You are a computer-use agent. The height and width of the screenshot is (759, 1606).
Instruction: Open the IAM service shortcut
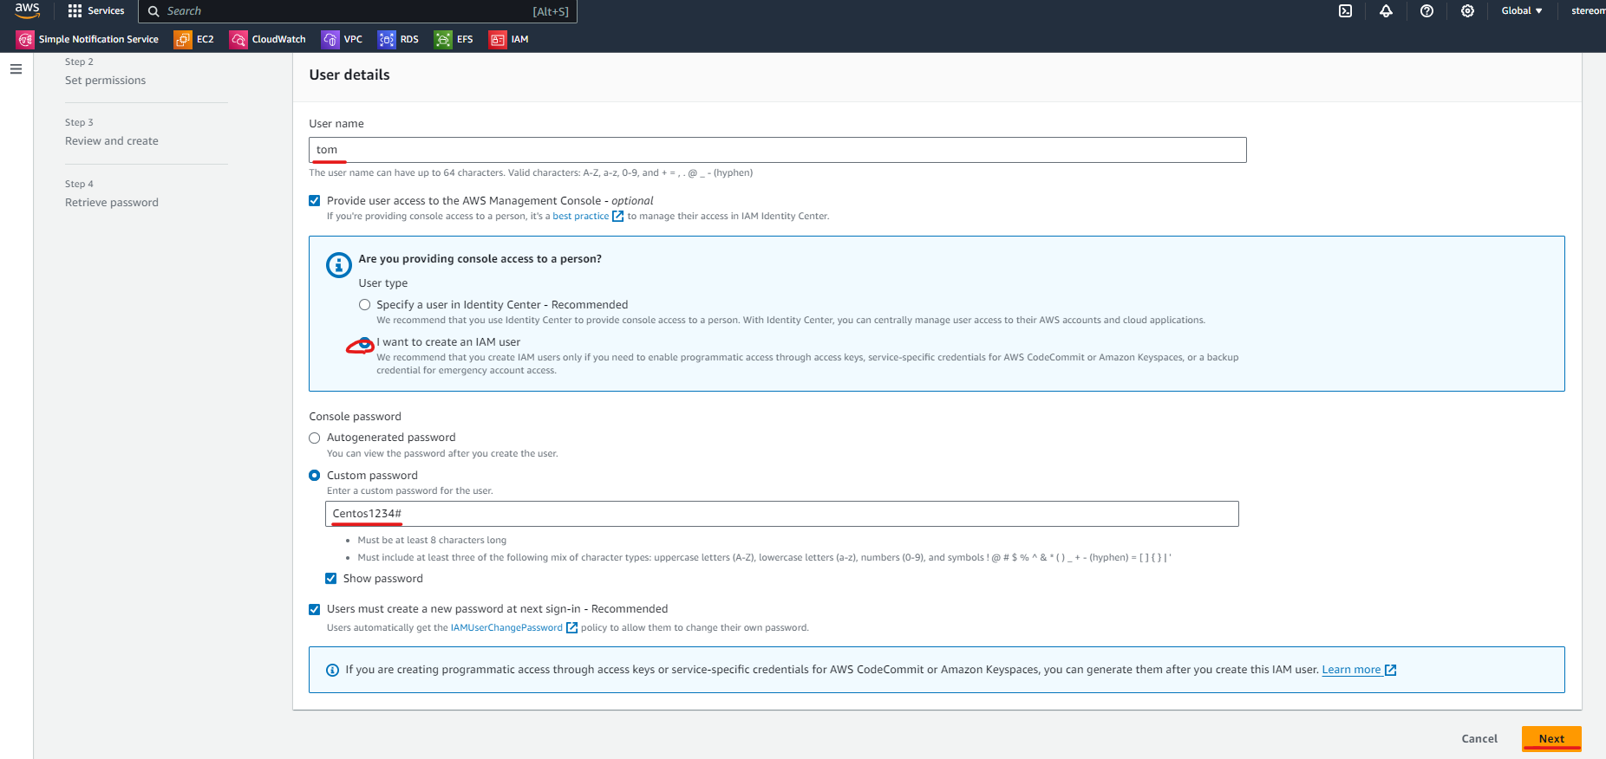pyautogui.click(x=509, y=39)
